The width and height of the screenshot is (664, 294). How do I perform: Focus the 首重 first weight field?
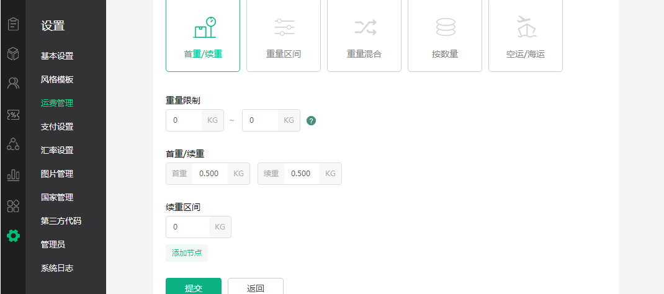point(210,174)
